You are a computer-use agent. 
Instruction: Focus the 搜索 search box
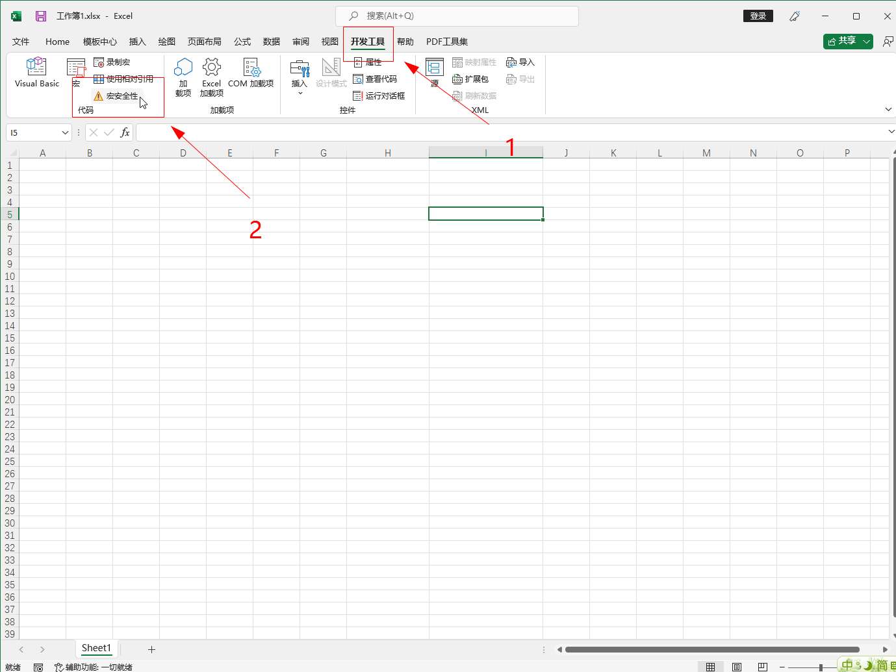point(457,16)
